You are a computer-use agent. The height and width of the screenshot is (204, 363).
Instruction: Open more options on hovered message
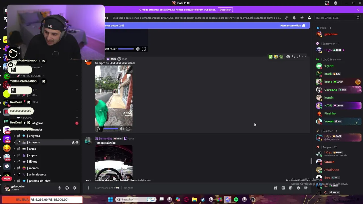point(304,57)
